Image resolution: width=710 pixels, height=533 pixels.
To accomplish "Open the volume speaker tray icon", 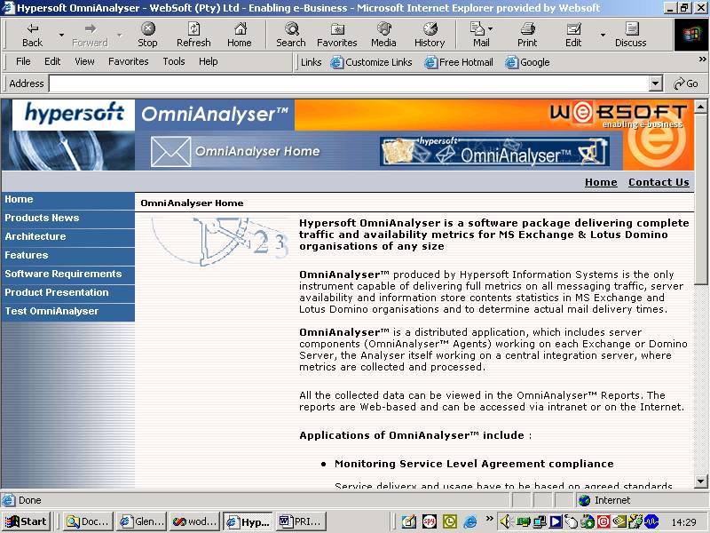I will [505, 521].
